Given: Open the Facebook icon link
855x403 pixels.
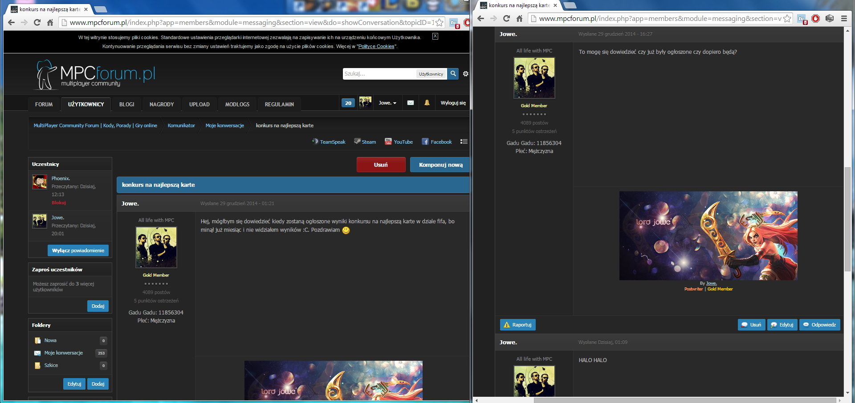Looking at the screenshot, I should (x=437, y=142).
